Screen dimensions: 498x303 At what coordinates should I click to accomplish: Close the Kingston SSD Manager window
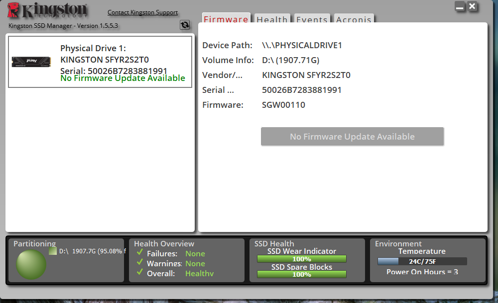[x=473, y=6]
